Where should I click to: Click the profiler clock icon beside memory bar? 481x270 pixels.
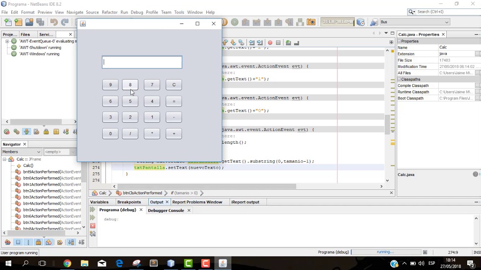(x=360, y=22)
